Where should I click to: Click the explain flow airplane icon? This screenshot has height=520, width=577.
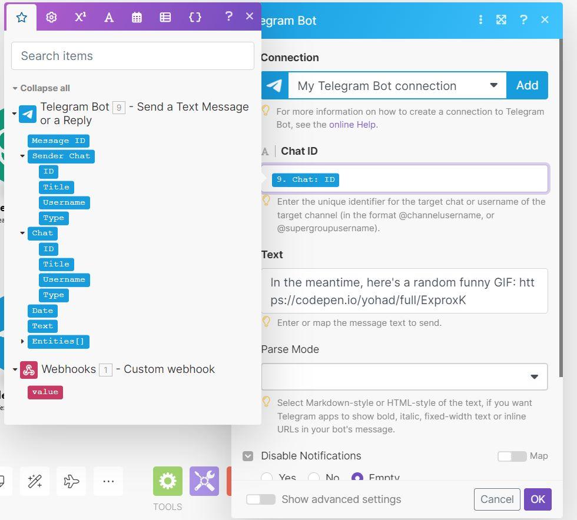[x=71, y=481]
